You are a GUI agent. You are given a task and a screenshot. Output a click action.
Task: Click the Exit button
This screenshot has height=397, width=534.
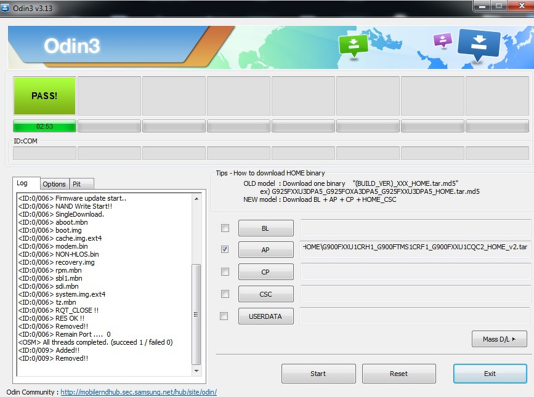click(x=490, y=374)
